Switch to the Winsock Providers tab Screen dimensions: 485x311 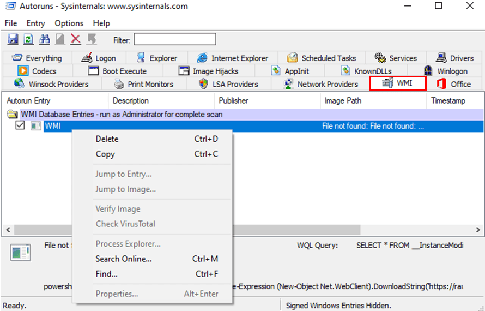point(52,84)
